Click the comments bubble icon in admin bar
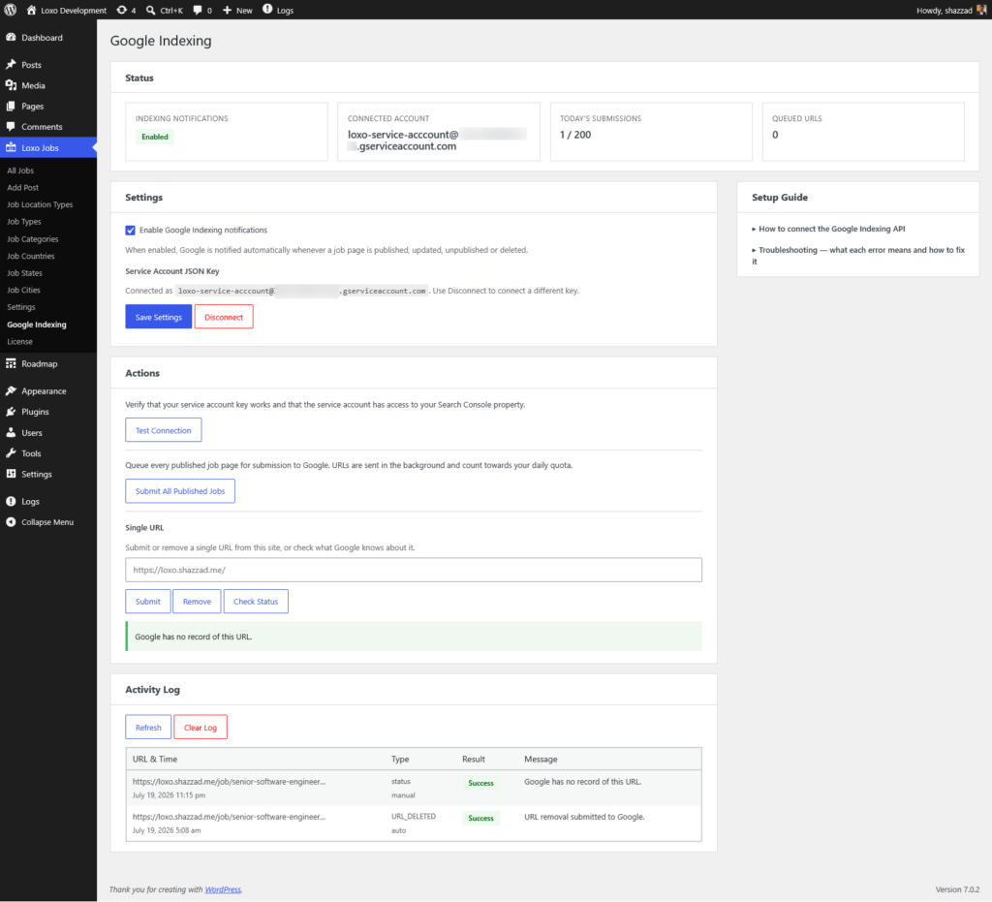 tap(198, 10)
